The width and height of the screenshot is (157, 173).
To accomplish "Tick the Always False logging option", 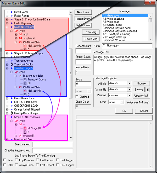I will point(16,165).
